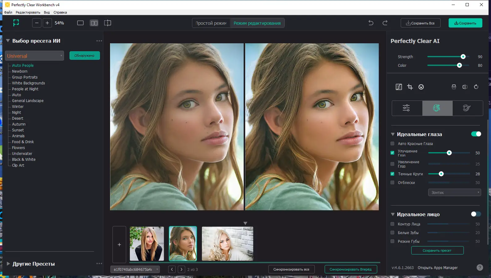Screen dimensions: 491x278
Task: Switch to Простой режим
Action: (211, 23)
